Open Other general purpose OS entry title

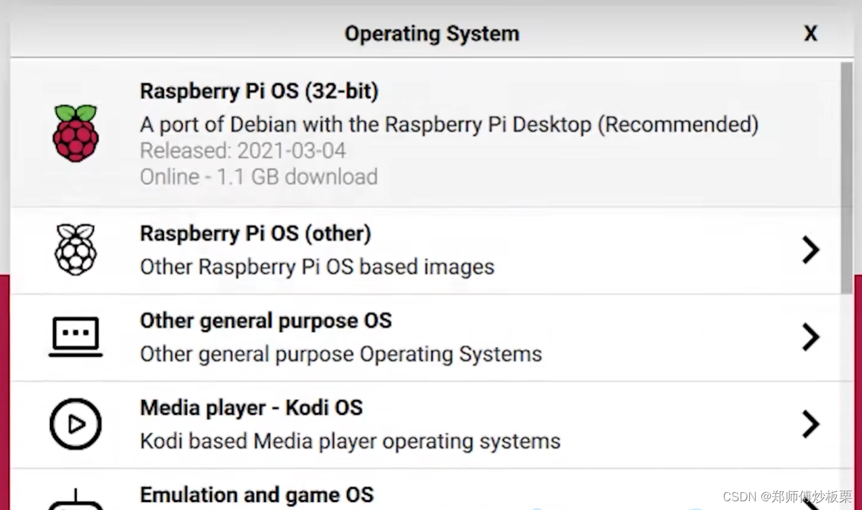[x=265, y=320]
